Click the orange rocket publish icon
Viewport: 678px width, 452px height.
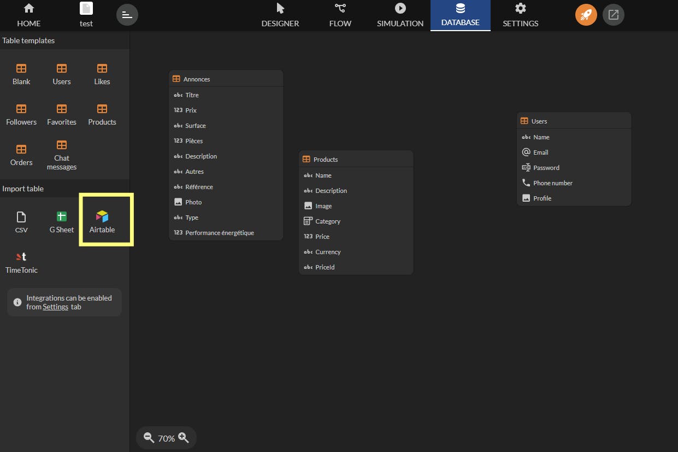(x=586, y=15)
